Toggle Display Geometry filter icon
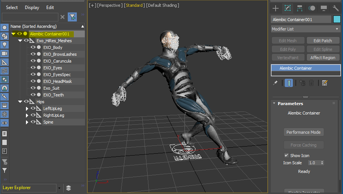This screenshot has width=343, height=194. [x=5, y=27]
